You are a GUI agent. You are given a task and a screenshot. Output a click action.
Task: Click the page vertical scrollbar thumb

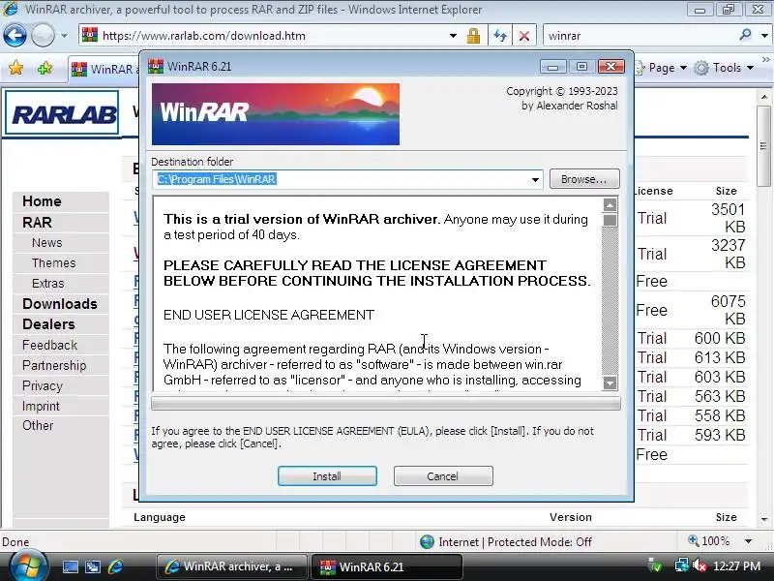(x=764, y=146)
